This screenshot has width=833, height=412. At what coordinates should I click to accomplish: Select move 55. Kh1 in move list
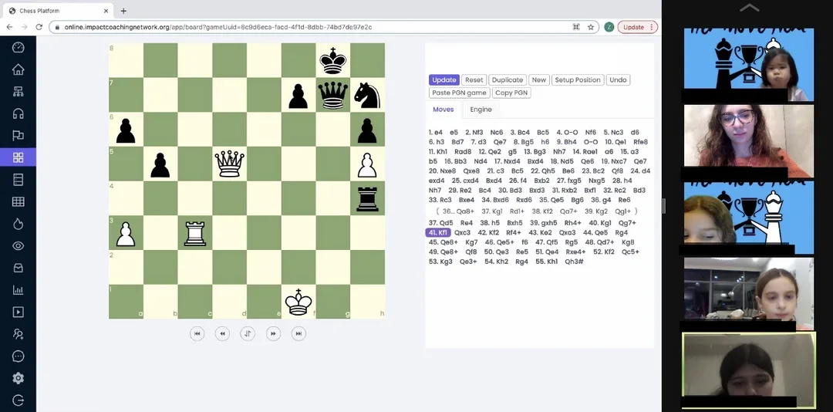coord(547,262)
